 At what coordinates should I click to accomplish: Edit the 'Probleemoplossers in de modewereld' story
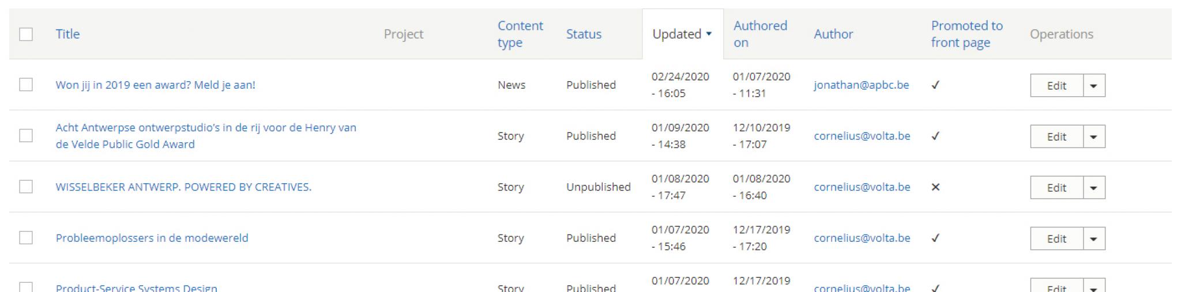point(1056,238)
